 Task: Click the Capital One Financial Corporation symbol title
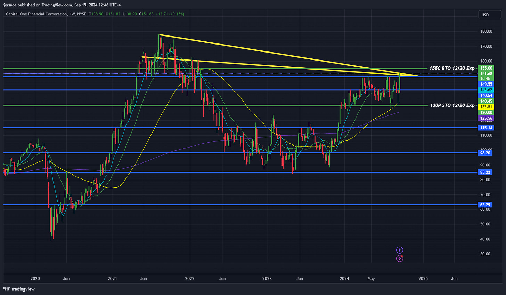pos(36,14)
